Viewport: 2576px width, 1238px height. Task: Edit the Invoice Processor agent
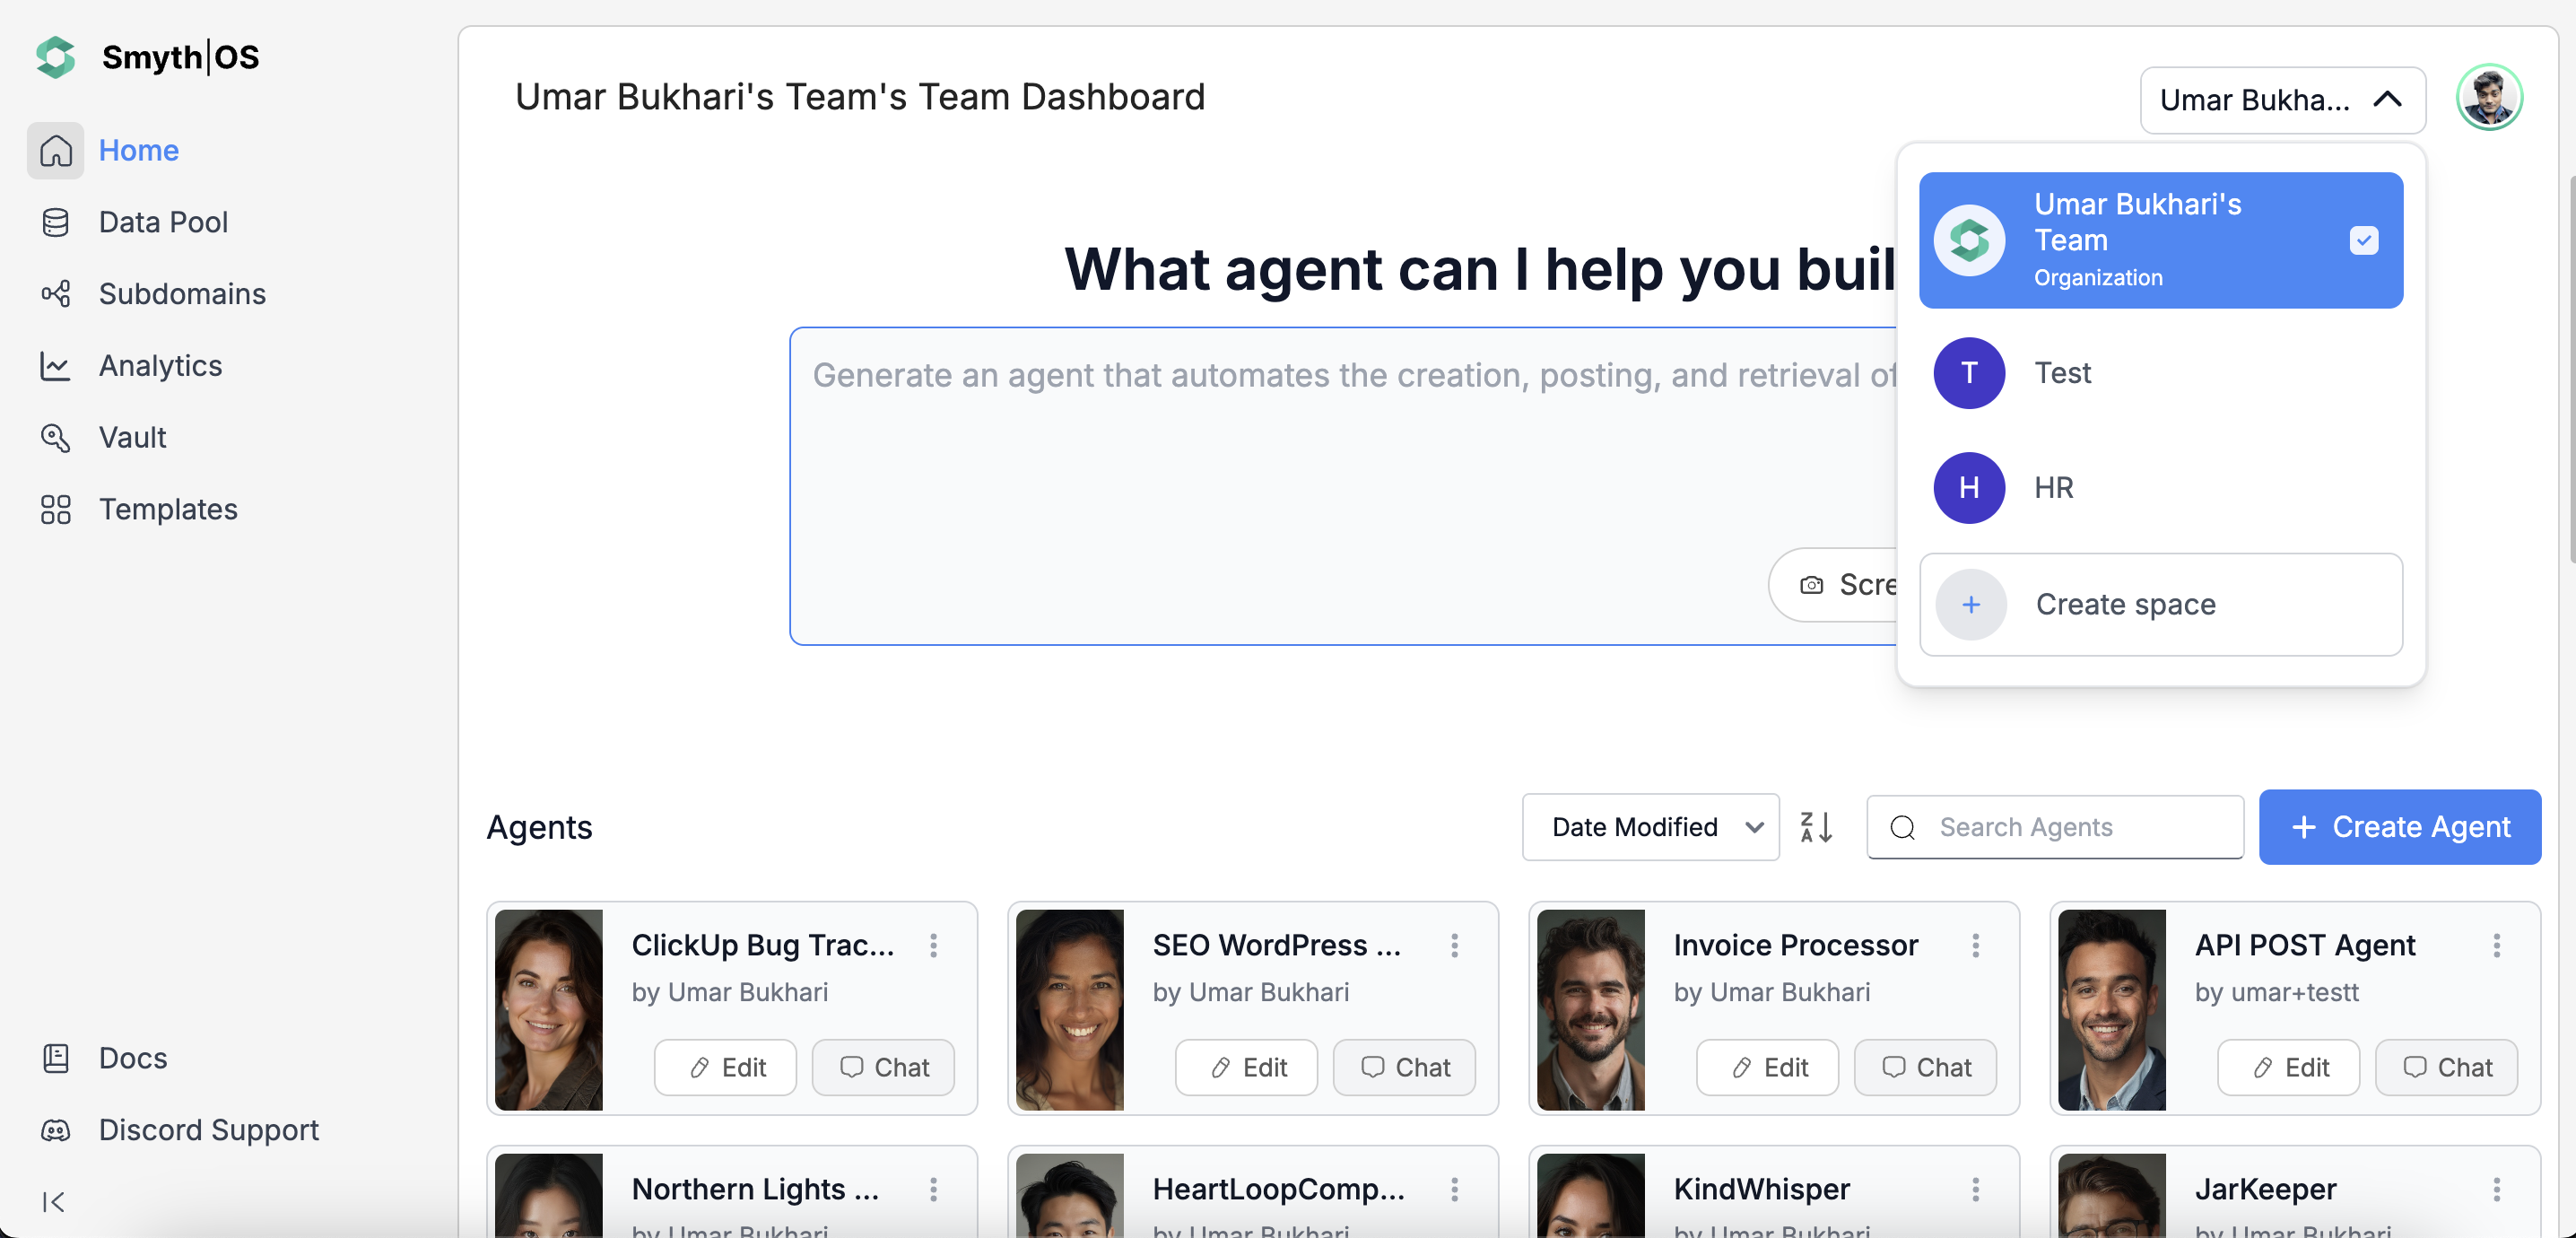click(x=1767, y=1067)
